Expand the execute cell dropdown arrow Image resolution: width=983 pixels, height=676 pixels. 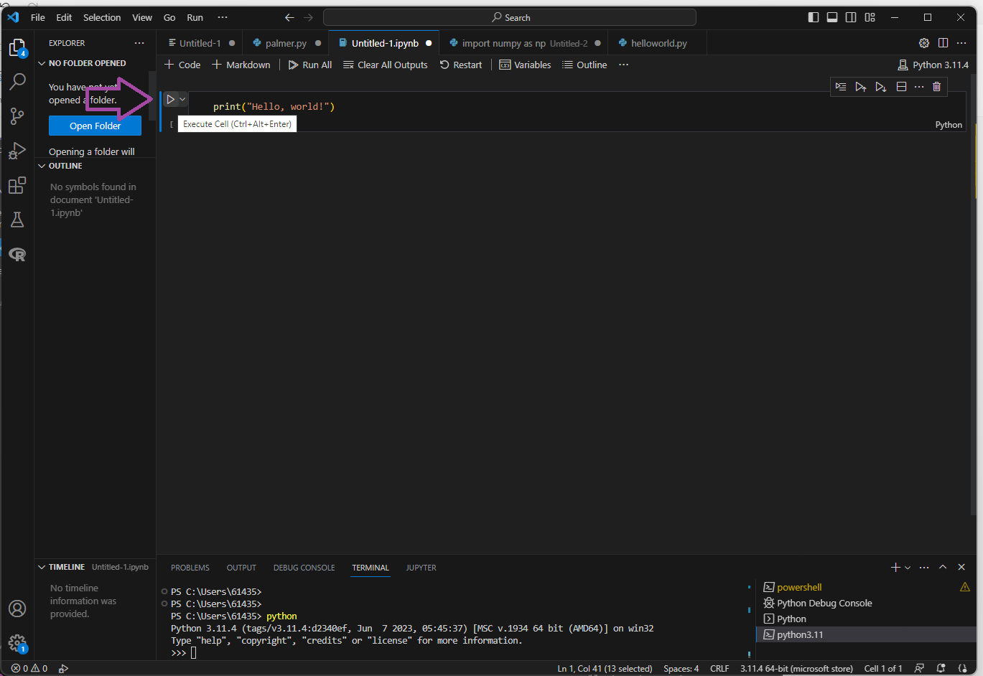pyautogui.click(x=182, y=98)
